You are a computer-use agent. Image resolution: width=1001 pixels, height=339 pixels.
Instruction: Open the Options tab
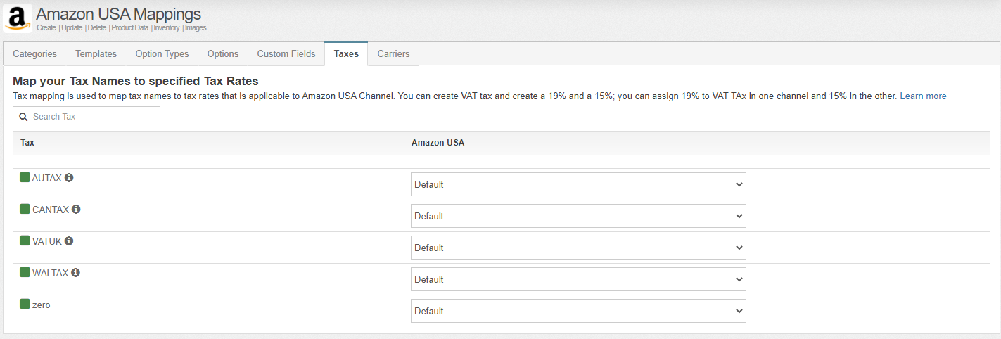click(x=223, y=54)
